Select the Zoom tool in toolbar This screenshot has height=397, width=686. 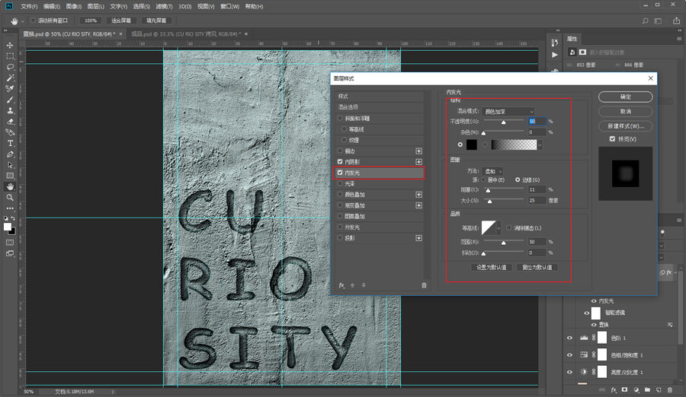pos(11,197)
